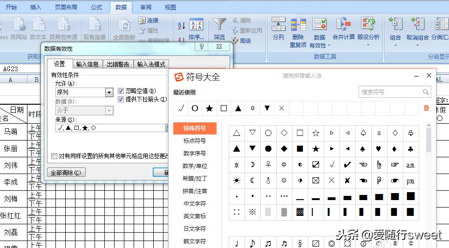The image size is (449, 248).
Task: Toggle the 忽略空值 checkbox
Action: pyautogui.click(x=121, y=91)
